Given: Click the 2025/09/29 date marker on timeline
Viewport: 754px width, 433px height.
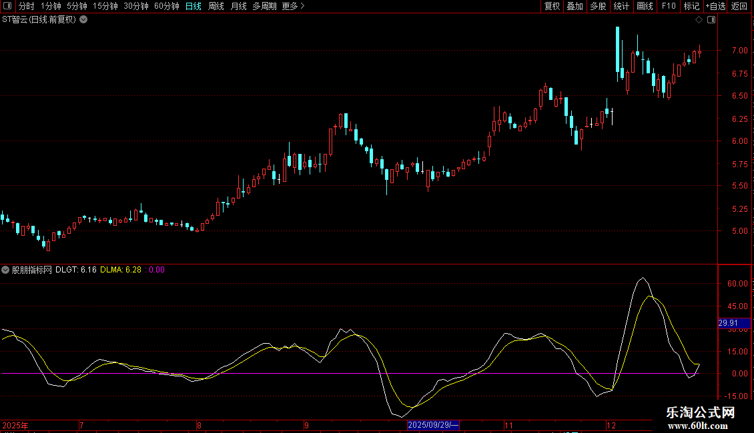Looking at the screenshot, I should 432,425.
